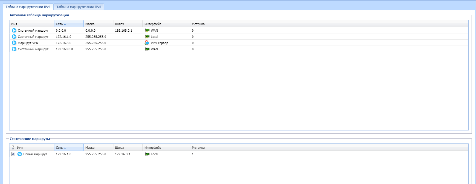Click the Маска header in the active routing table
Screen dimensions: 476x184
point(98,24)
